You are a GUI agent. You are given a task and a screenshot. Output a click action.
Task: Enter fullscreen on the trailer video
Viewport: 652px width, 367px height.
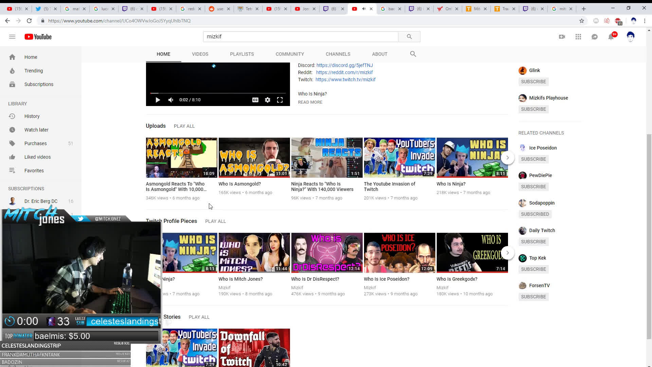coord(280,100)
